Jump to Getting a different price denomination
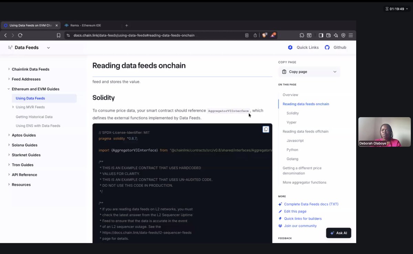Viewport: 413px width, 254px height. point(302,171)
